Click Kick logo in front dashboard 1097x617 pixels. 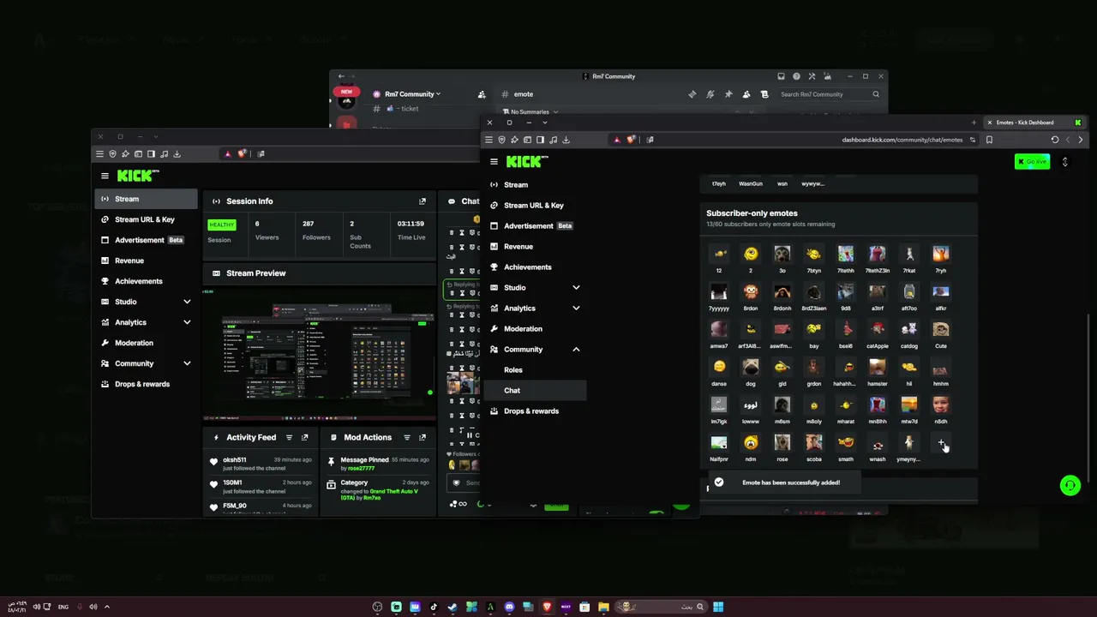(x=526, y=161)
